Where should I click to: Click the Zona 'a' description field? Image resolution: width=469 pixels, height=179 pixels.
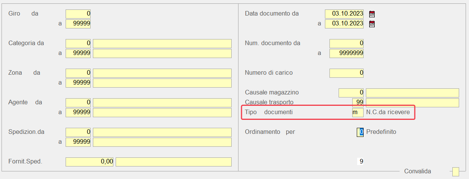162,83
